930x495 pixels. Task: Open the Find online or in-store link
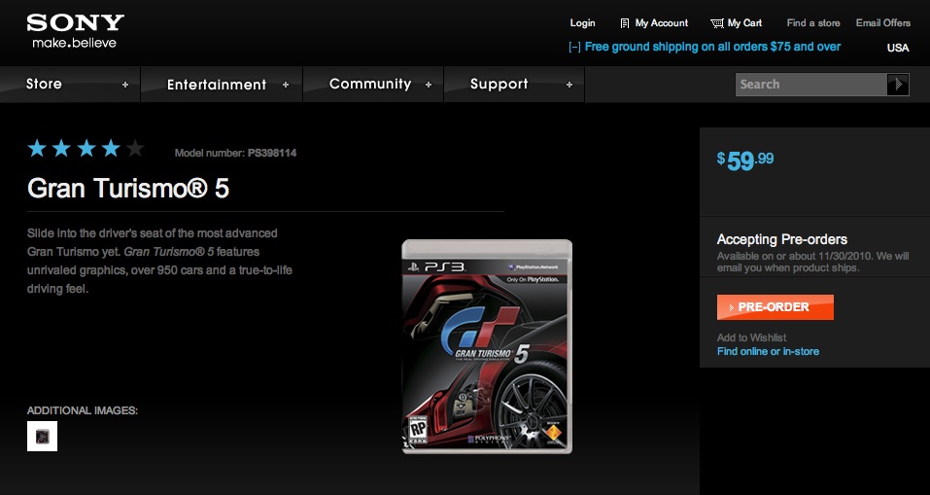pos(768,351)
